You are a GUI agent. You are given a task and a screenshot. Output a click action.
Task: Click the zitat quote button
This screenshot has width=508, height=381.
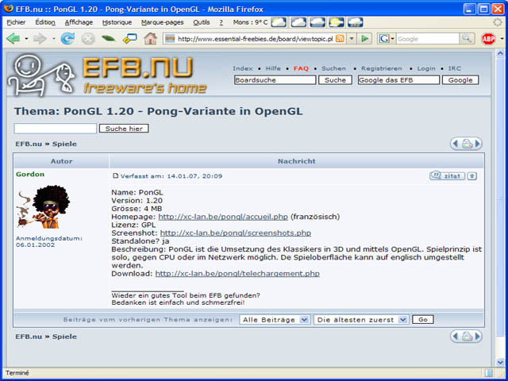click(x=448, y=176)
